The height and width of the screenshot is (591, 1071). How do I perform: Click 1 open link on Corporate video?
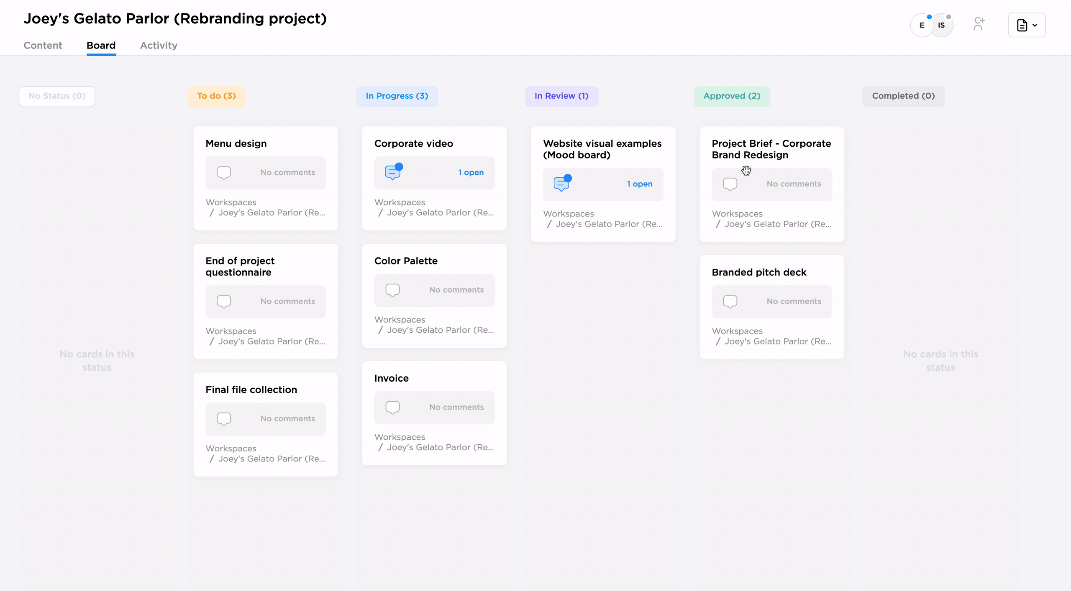click(471, 172)
